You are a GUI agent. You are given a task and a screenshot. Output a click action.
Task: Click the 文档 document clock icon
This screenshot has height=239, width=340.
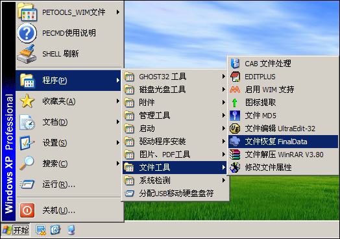point(27,122)
